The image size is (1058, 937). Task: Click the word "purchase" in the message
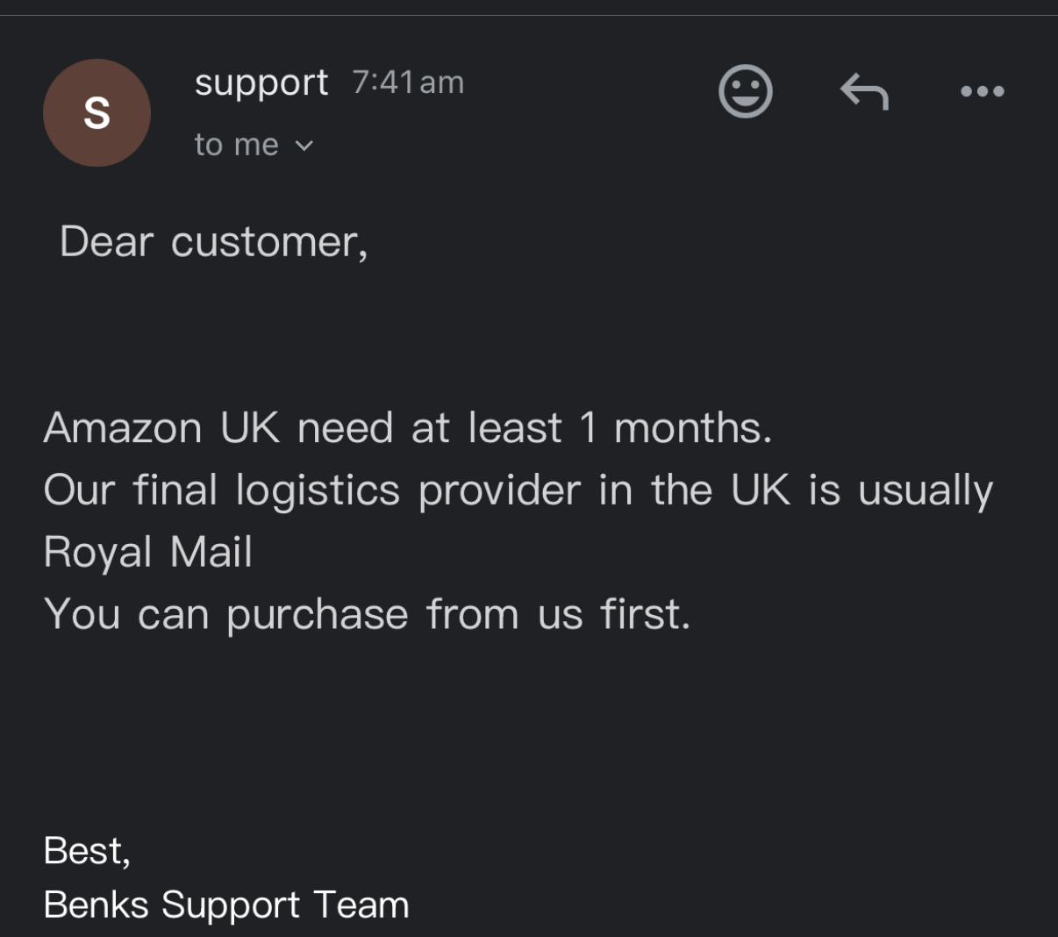[x=318, y=616]
